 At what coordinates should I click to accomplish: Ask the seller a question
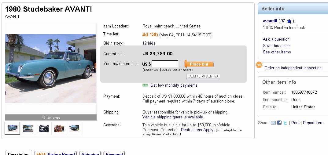coord(276,39)
